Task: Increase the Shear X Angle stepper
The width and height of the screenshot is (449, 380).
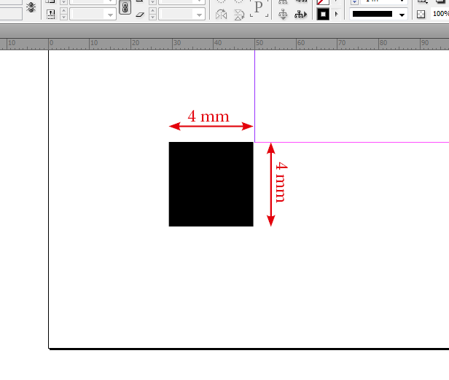Action: (152, 11)
